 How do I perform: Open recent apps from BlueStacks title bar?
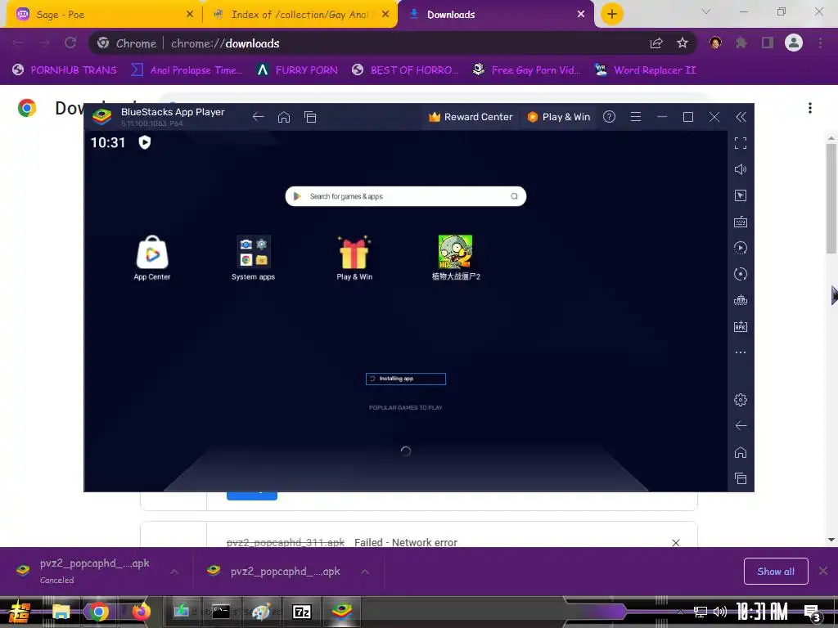310,117
